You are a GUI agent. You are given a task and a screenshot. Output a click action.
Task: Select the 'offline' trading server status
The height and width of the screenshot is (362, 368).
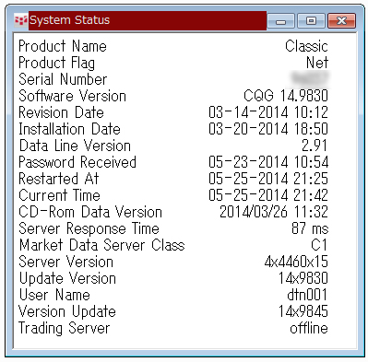309,328
